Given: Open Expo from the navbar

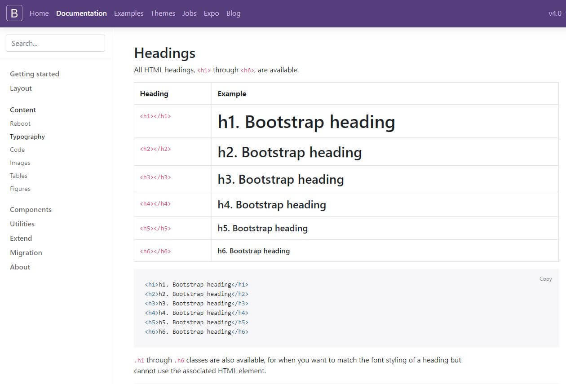Looking at the screenshot, I should pyautogui.click(x=211, y=13).
